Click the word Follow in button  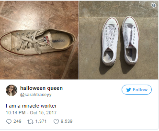pos(140,90)
